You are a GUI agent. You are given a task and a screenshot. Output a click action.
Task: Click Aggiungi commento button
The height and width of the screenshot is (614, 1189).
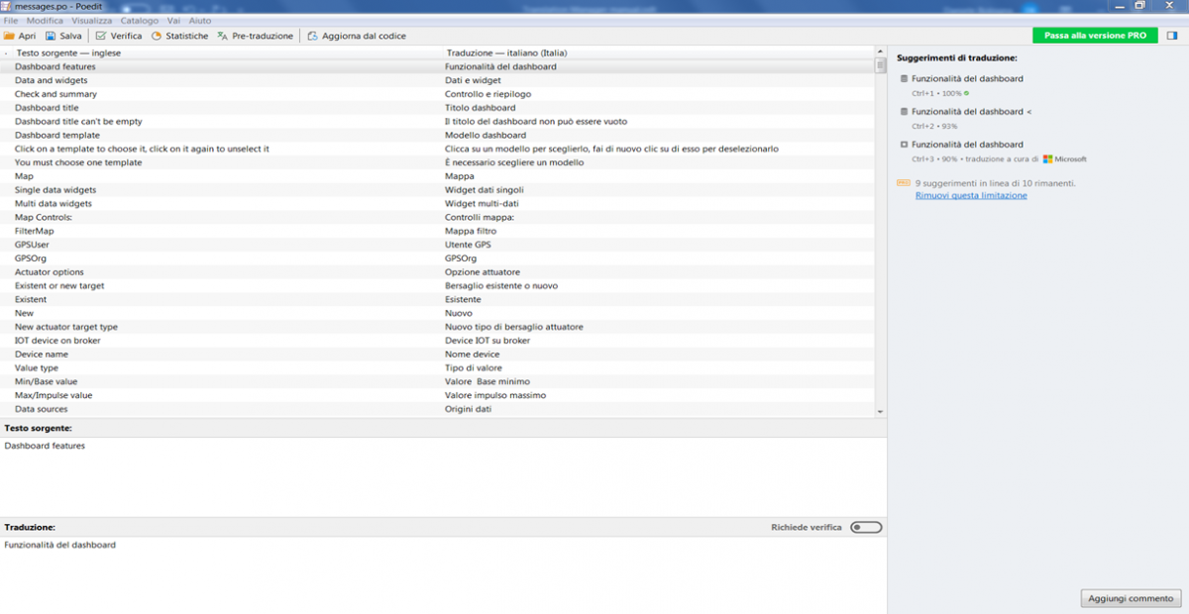[1130, 598]
